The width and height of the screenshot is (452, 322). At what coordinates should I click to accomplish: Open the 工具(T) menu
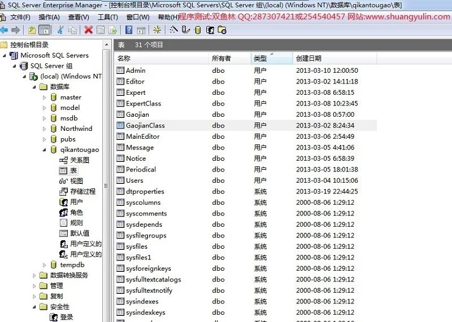click(x=107, y=17)
